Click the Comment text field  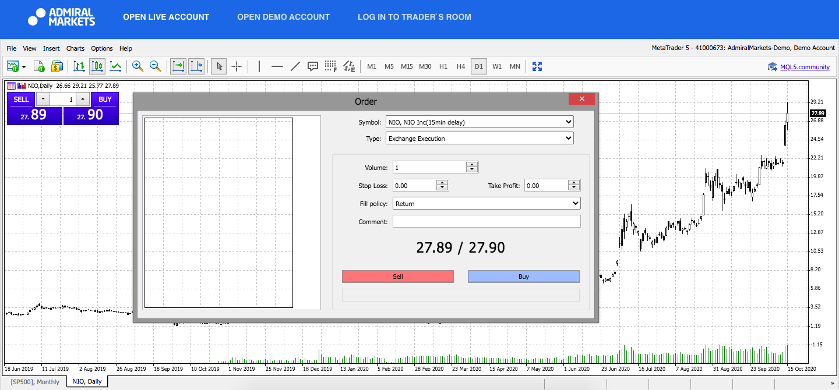coord(487,222)
